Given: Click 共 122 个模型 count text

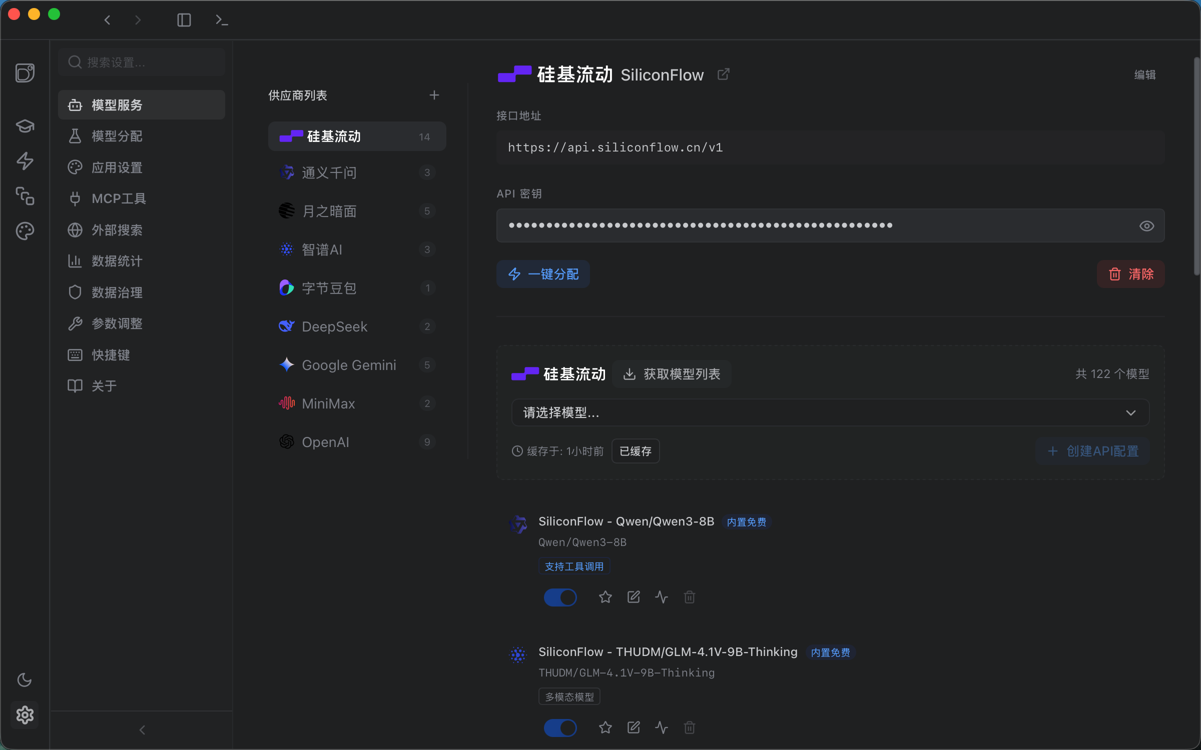Looking at the screenshot, I should tap(1112, 374).
